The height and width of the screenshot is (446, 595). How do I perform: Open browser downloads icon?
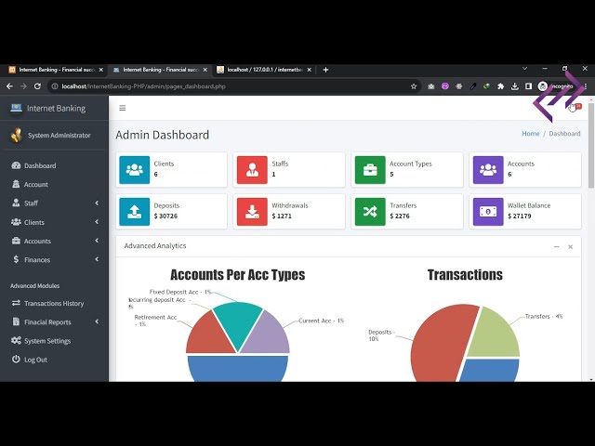pyautogui.click(x=514, y=86)
